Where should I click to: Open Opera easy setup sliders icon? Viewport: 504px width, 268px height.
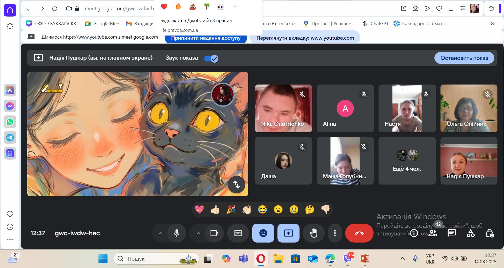tap(463, 9)
